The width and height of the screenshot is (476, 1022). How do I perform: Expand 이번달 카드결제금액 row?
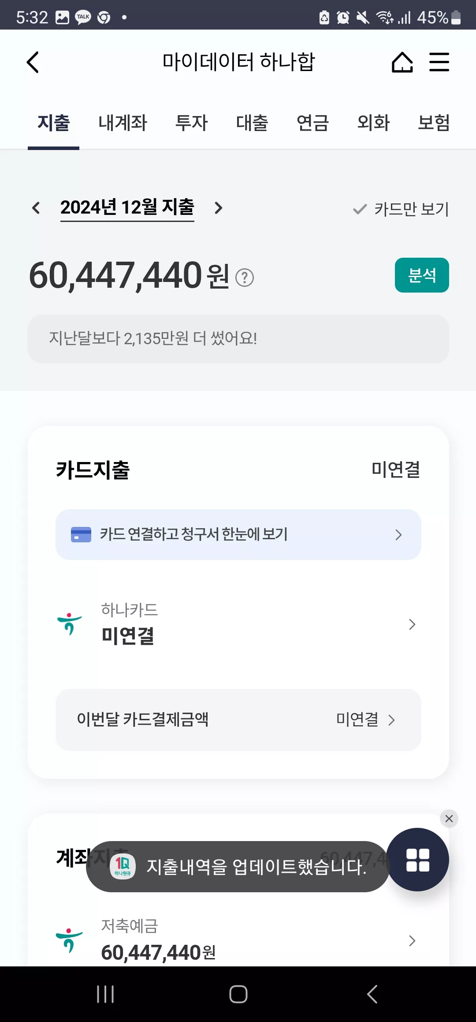238,720
